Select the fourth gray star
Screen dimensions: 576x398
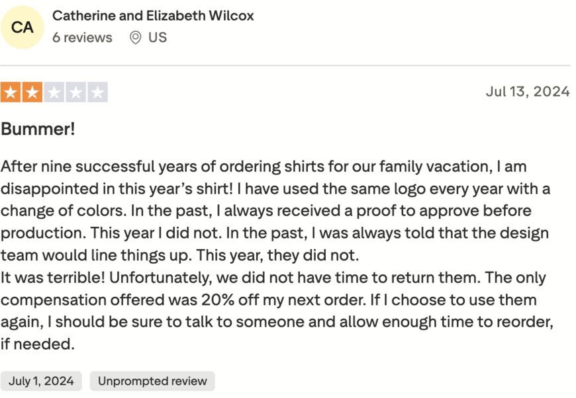(x=75, y=93)
